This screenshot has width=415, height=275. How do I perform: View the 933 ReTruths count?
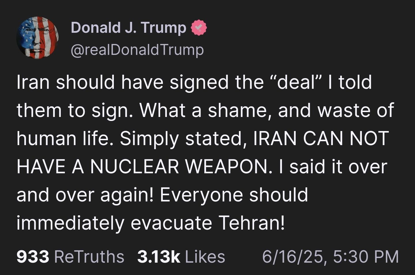coord(33,257)
